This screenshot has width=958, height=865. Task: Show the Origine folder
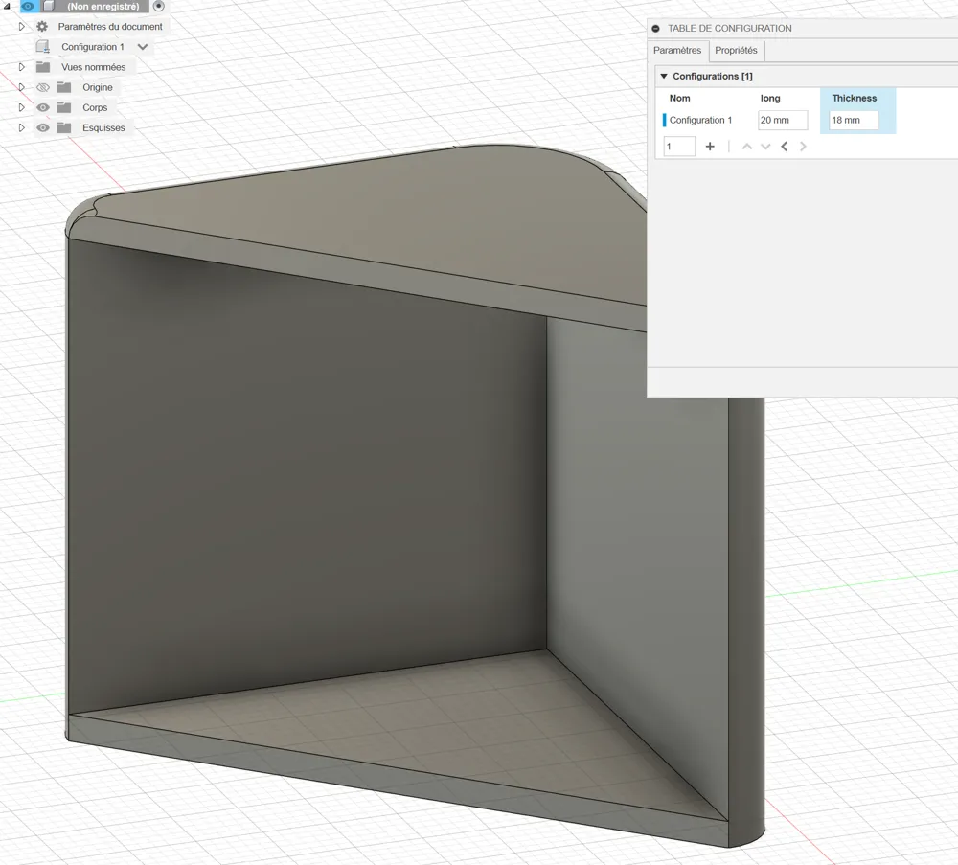tap(42, 87)
